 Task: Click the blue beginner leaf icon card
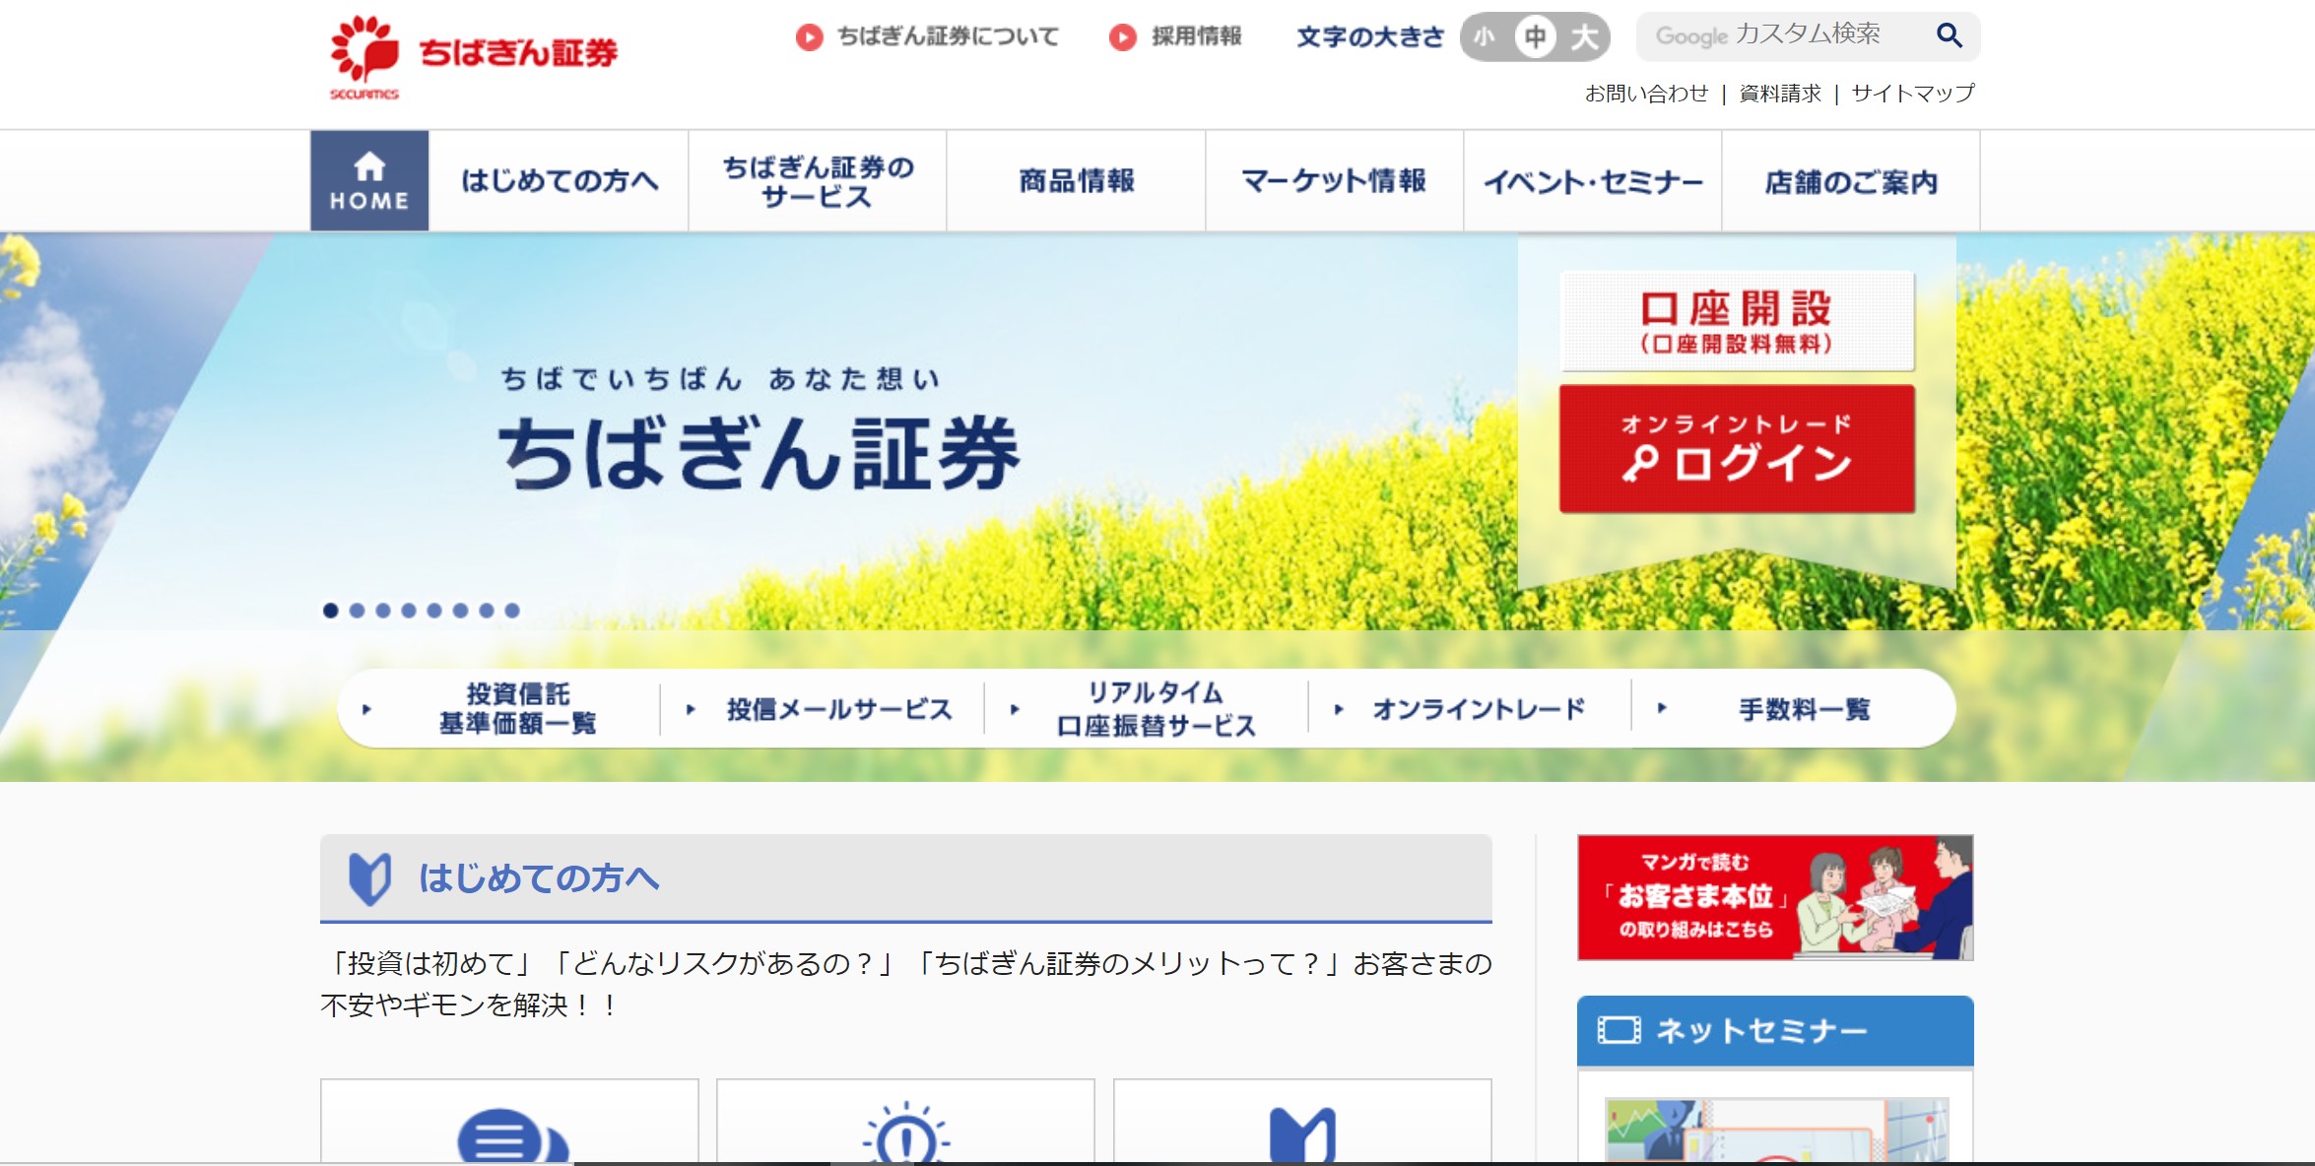[x=1302, y=1122]
